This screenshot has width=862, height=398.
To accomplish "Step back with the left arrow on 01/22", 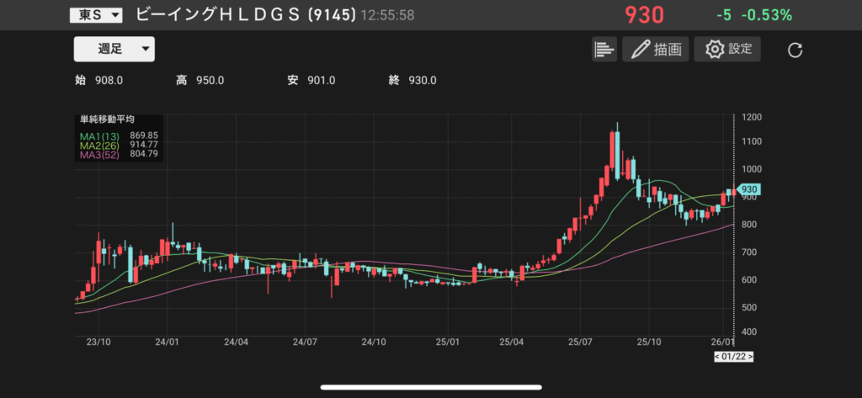I will pyautogui.click(x=717, y=357).
